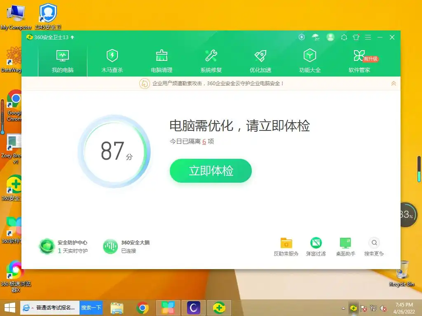Image resolution: width=422 pixels, height=316 pixels.
Task: Open File Explorer from taskbar
Action: coord(117,308)
